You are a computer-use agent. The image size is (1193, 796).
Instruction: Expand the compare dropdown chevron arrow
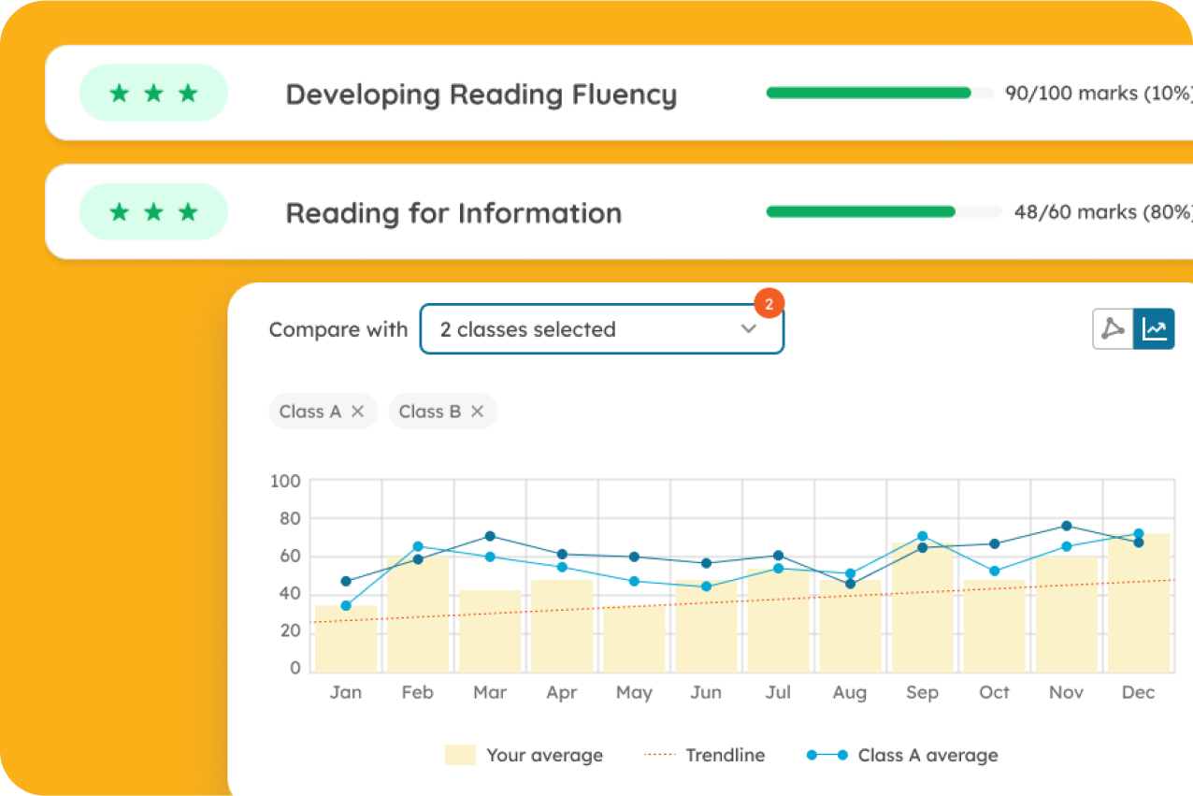tap(748, 329)
